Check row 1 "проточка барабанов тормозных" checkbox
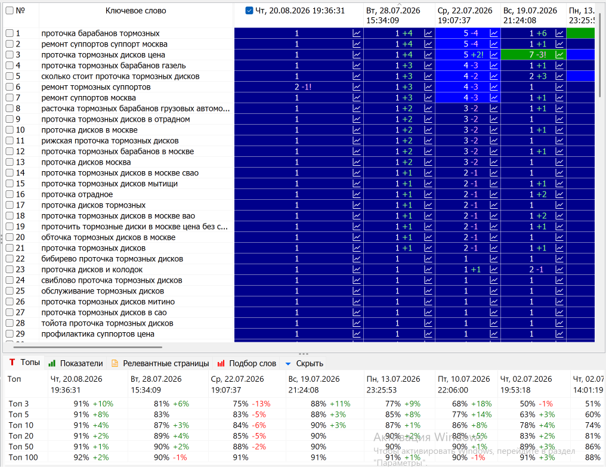The height and width of the screenshot is (467, 606). tap(10, 33)
